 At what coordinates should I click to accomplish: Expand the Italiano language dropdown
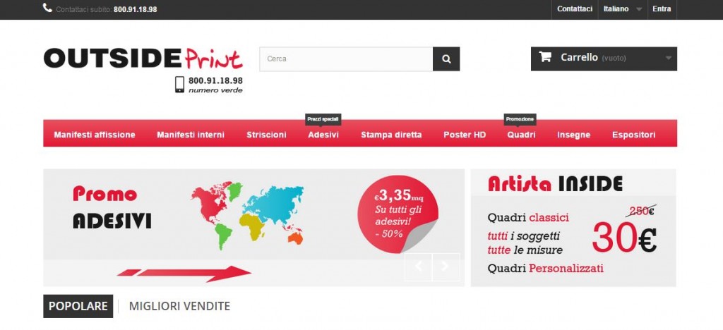point(622,9)
